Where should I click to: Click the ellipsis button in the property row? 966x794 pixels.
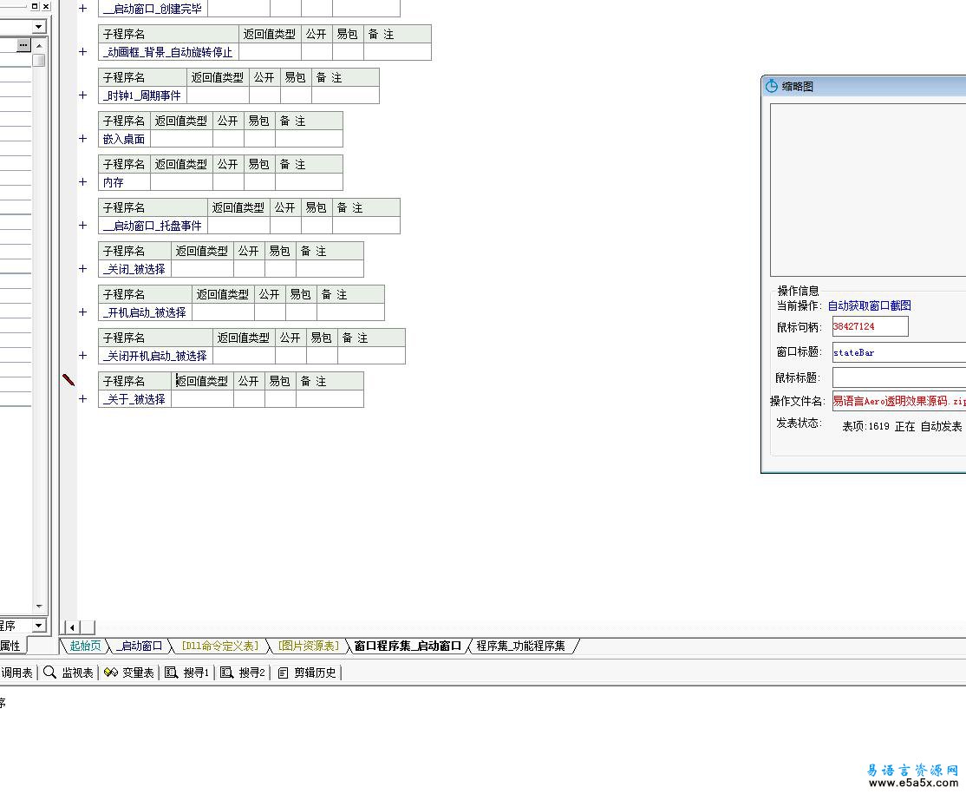[23, 44]
